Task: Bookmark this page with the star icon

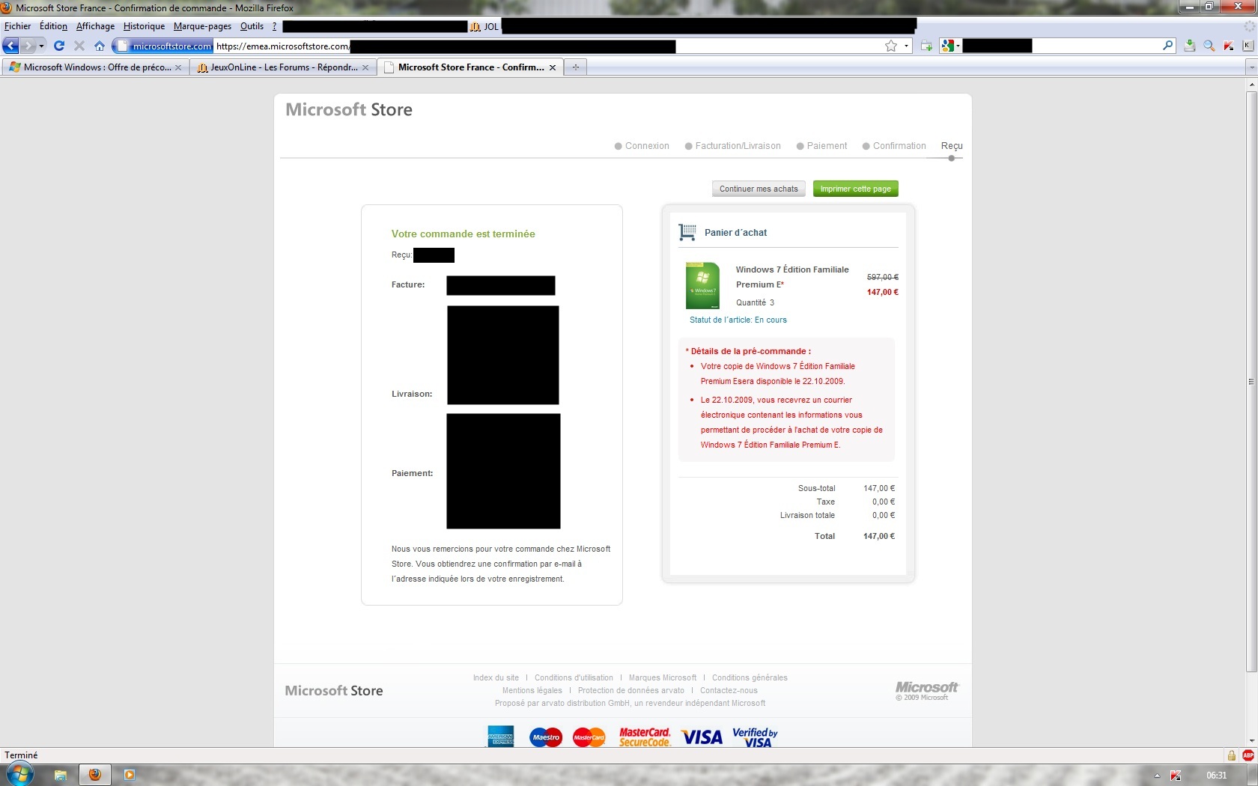Action: 891,46
